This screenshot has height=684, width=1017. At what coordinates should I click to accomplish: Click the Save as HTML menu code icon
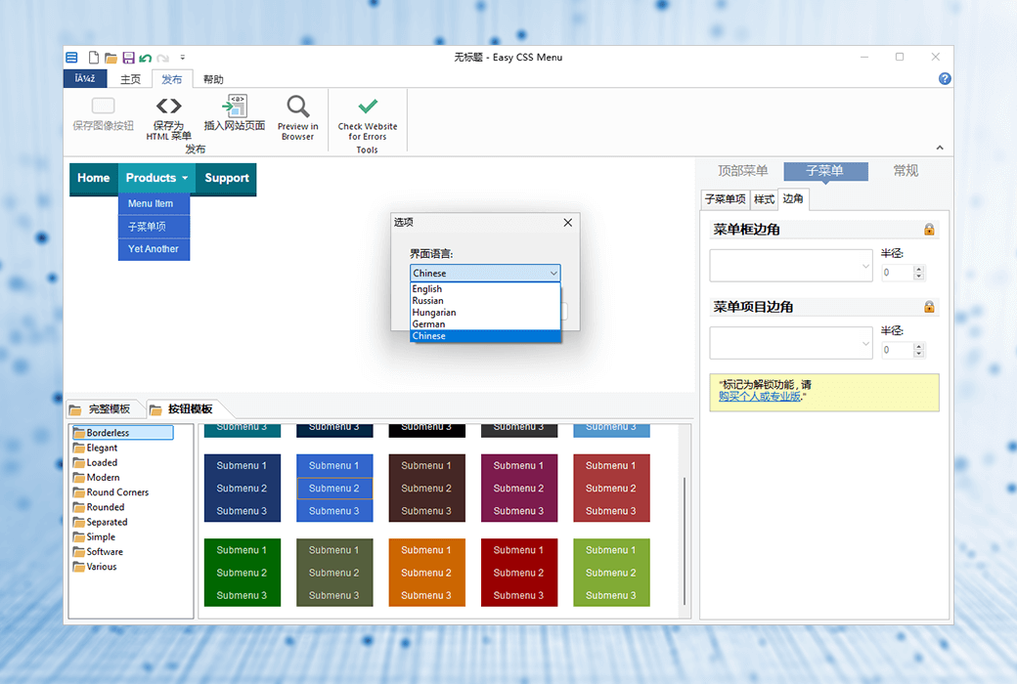tap(168, 106)
